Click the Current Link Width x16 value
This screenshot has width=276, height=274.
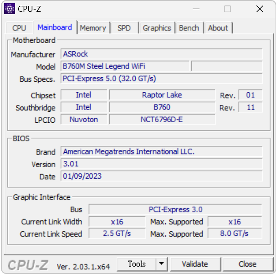click(117, 222)
